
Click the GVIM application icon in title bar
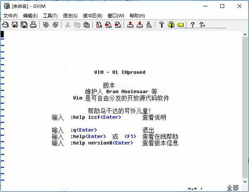pos(7,6)
